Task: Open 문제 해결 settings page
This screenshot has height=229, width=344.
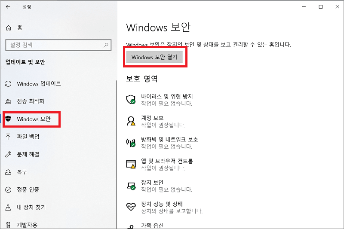Action: coord(28,154)
